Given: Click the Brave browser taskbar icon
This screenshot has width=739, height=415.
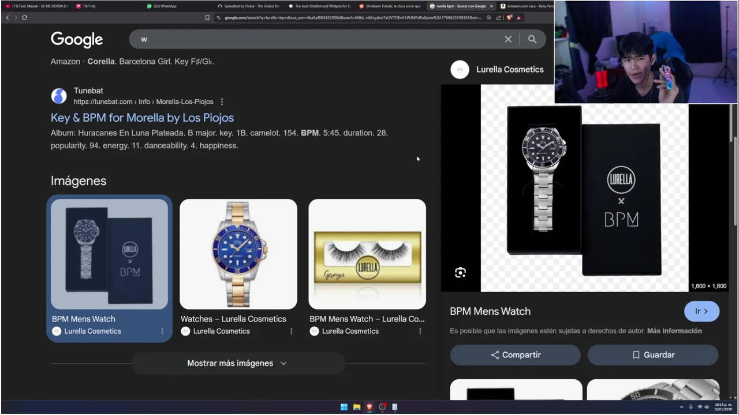Looking at the screenshot, I should pyautogui.click(x=369, y=407).
